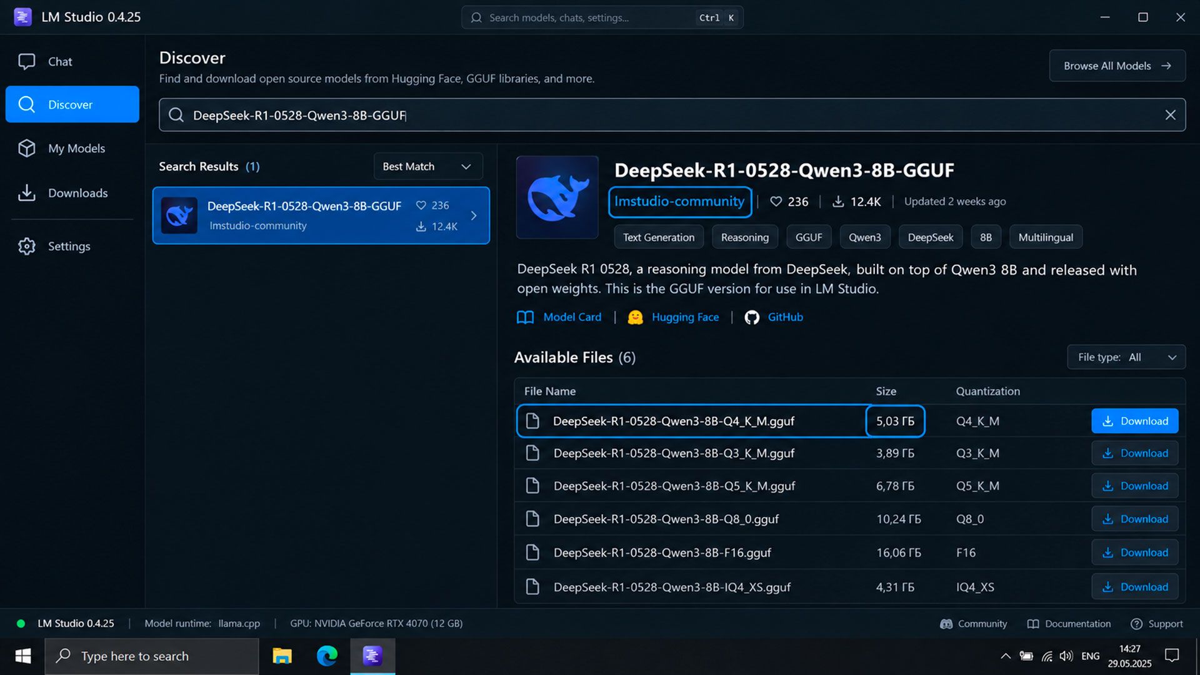Open the Hugging Face link
Viewport: 1200px width, 675px height.
click(673, 317)
